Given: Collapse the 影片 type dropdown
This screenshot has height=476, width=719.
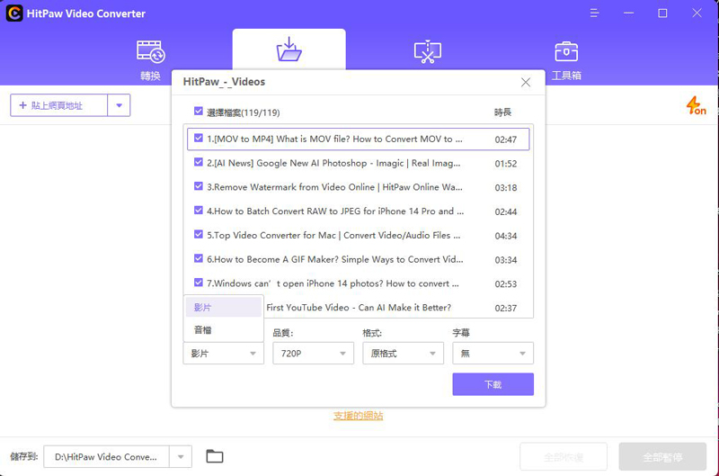Looking at the screenshot, I should (223, 354).
